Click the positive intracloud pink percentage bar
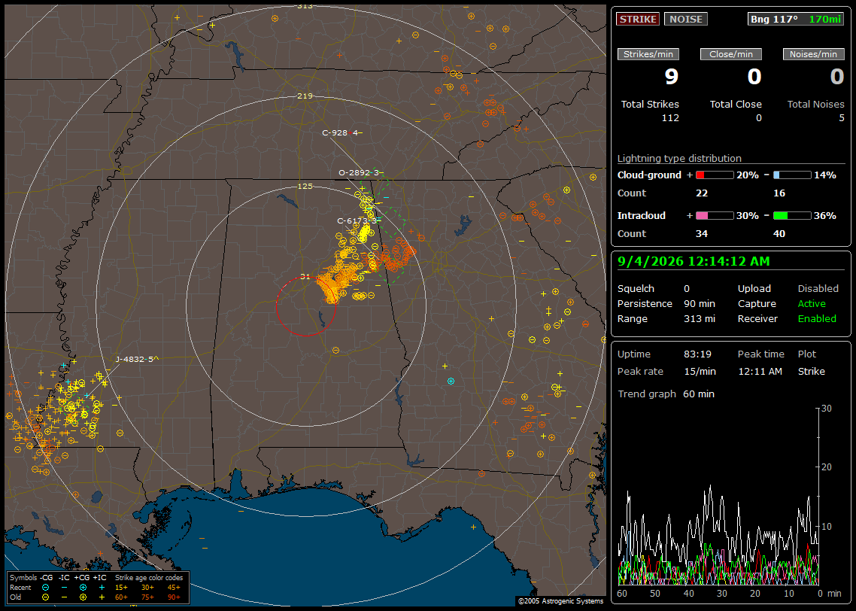The width and height of the screenshot is (856, 611). click(x=715, y=216)
